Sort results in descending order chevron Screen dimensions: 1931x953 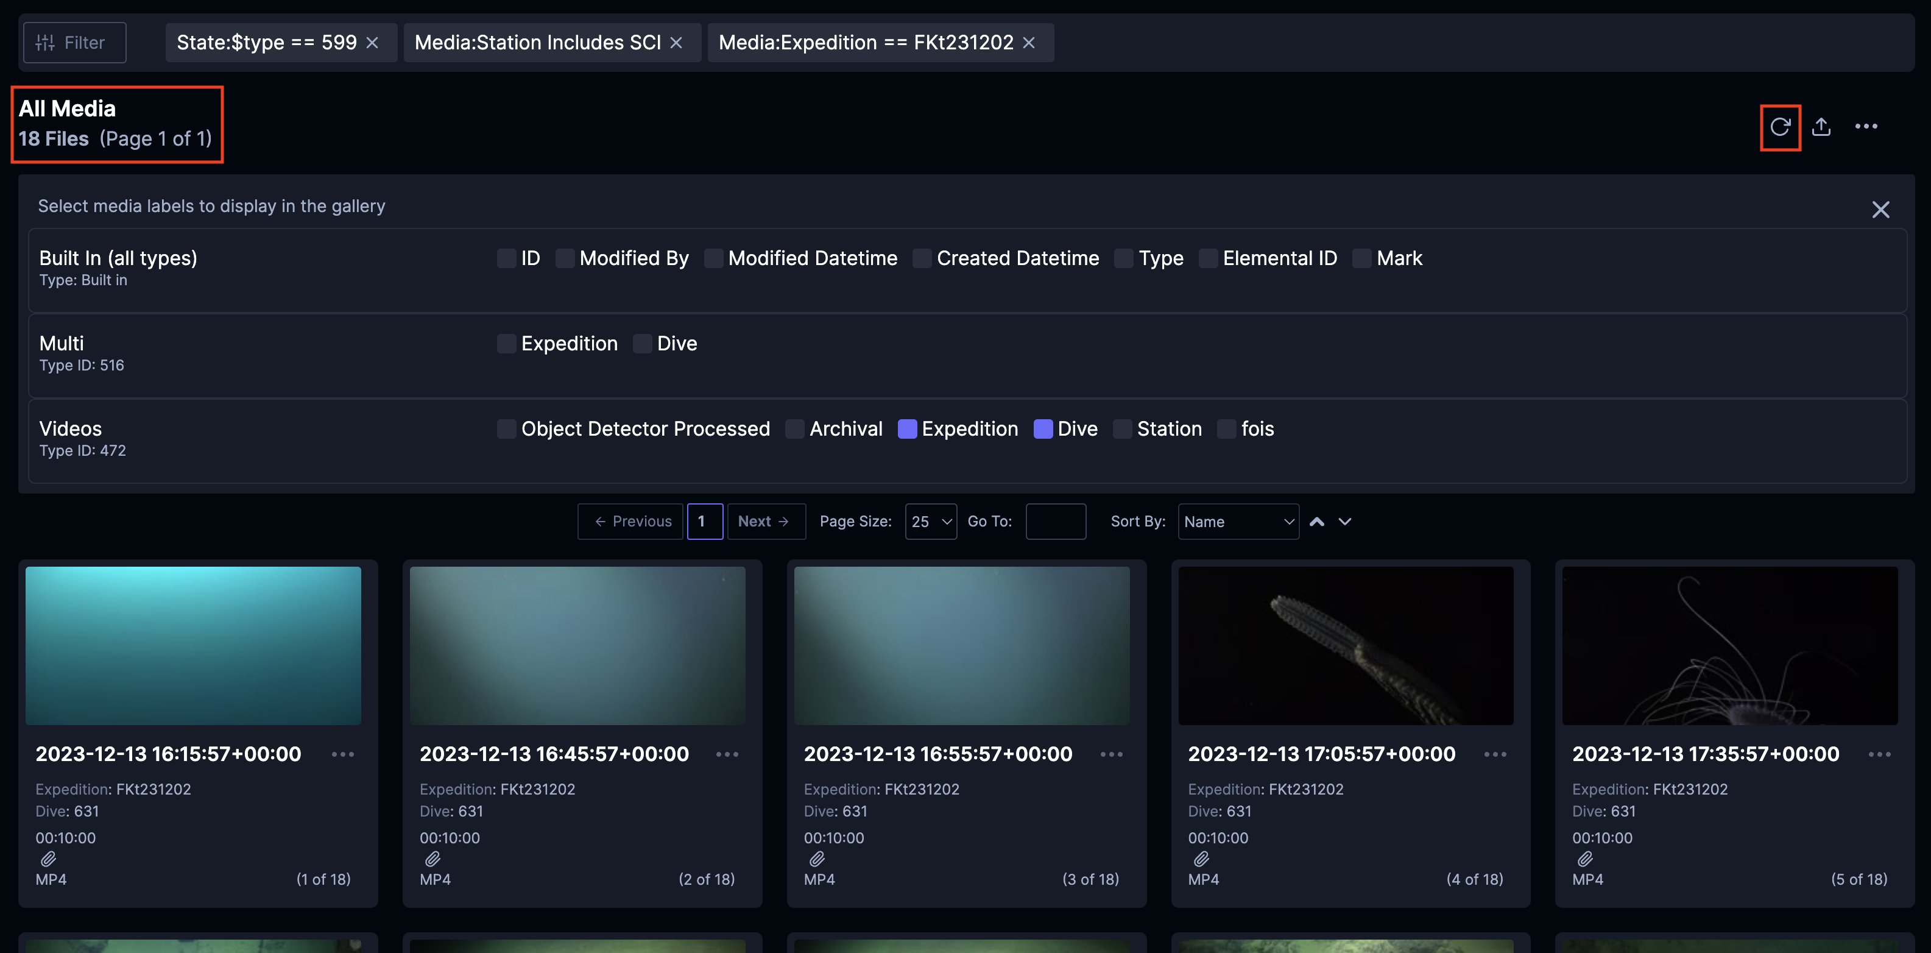click(x=1345, y=522)
